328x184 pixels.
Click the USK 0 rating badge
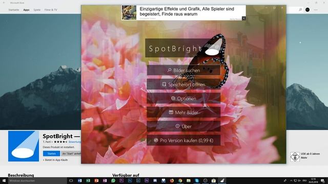tap(295, 157)
